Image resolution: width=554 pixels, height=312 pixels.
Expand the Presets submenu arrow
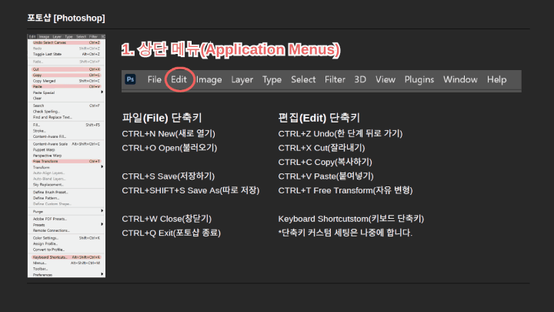(x=102, y=225)
